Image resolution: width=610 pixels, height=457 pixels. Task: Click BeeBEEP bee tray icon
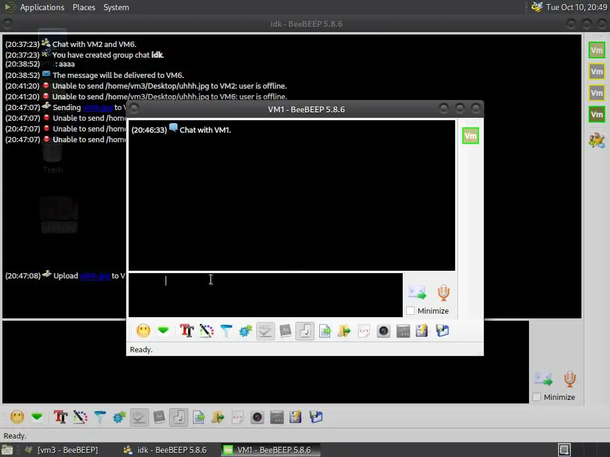pos(537,7)
